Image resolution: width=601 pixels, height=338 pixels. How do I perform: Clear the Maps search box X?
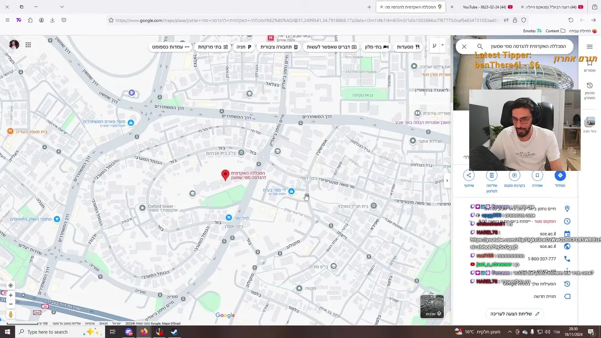pos(464,46)
